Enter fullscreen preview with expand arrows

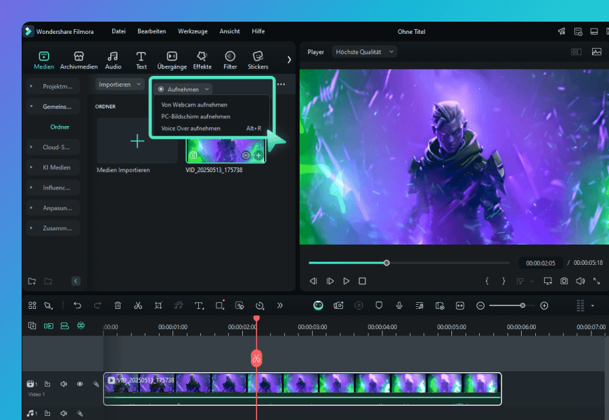(597, 280)
